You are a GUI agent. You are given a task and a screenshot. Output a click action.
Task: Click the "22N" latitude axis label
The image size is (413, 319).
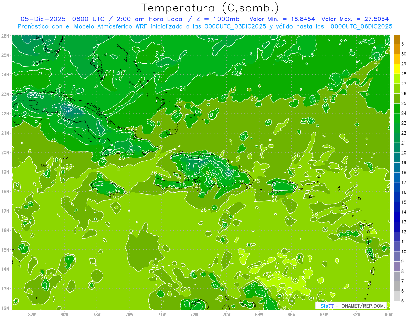[5, 114]
